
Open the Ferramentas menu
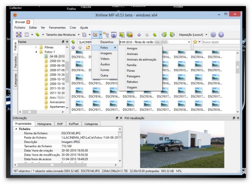pyautogui.click(x=57, y=27)
